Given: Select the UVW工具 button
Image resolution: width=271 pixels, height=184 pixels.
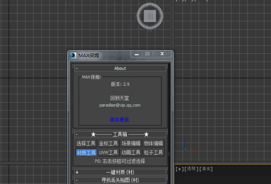Looking at the screenshot, I should coord(108,152).
